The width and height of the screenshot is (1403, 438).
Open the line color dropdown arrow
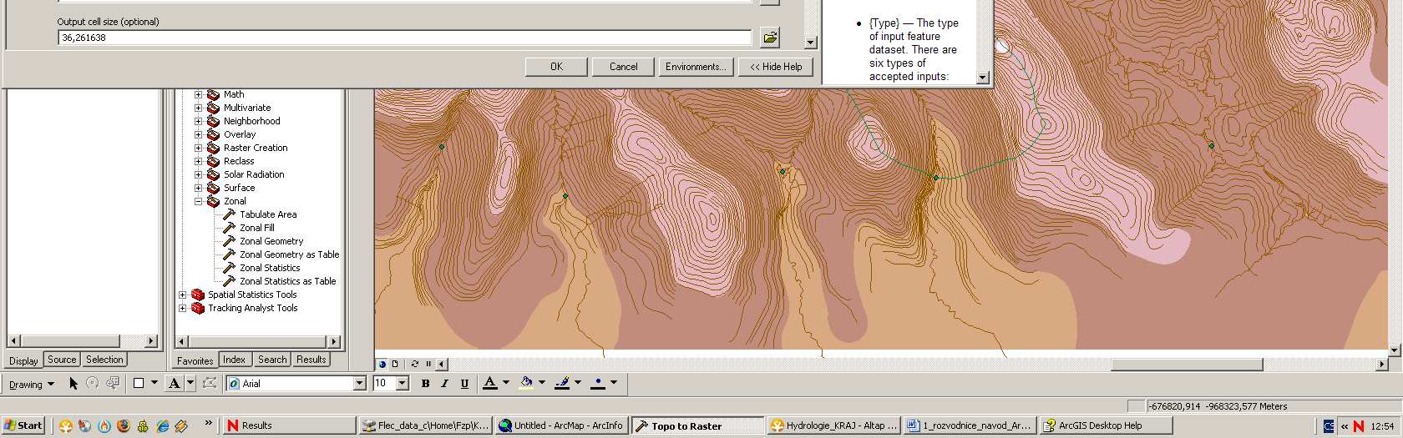[577, 383]
